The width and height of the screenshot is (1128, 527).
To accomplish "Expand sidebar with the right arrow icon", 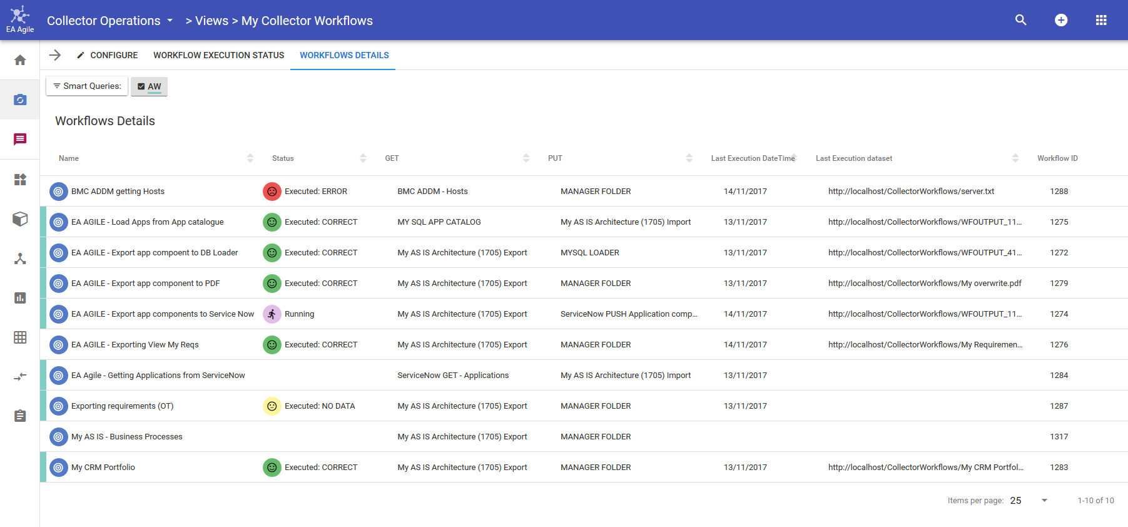I will (55, 55).
